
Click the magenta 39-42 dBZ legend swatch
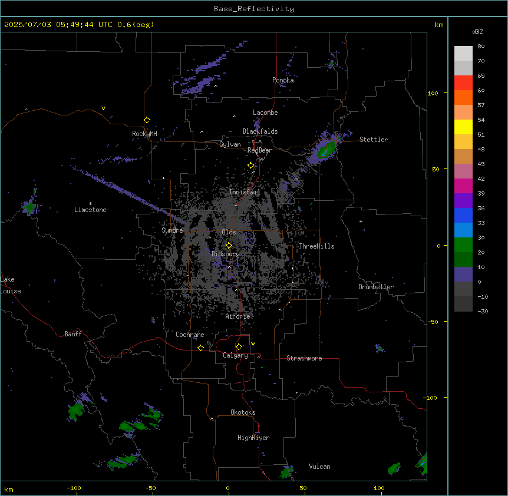pos(463,186)
